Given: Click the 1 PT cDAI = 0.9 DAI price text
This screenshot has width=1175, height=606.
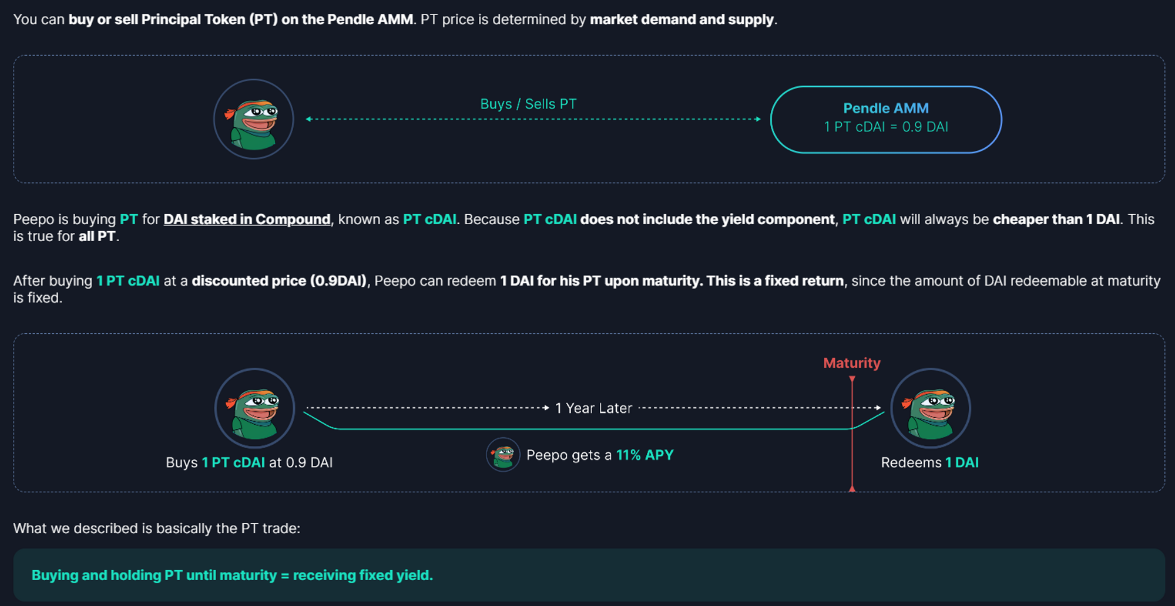Looking at the screenshot, I should [x=885, y=127].
